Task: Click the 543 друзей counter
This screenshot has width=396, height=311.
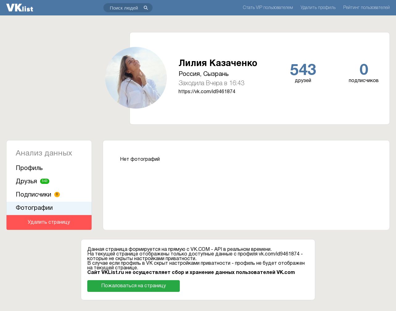Action: [303, 73]
